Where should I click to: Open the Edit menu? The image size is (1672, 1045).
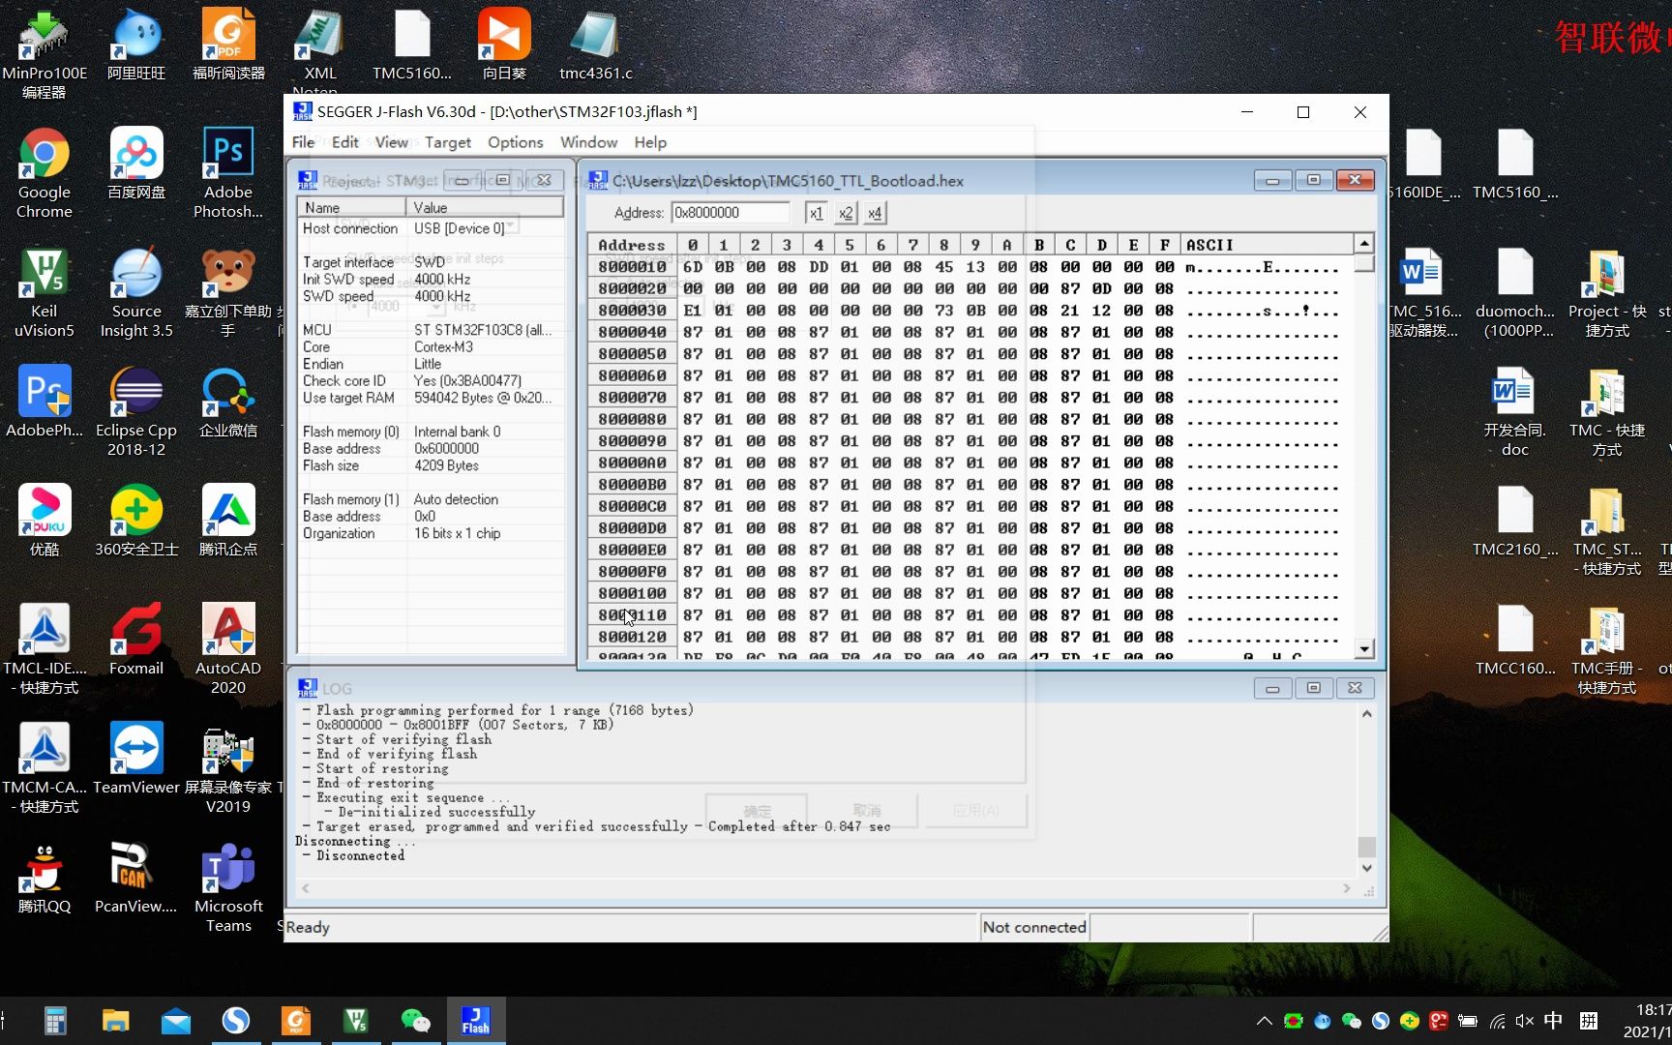tap(344, 142)
